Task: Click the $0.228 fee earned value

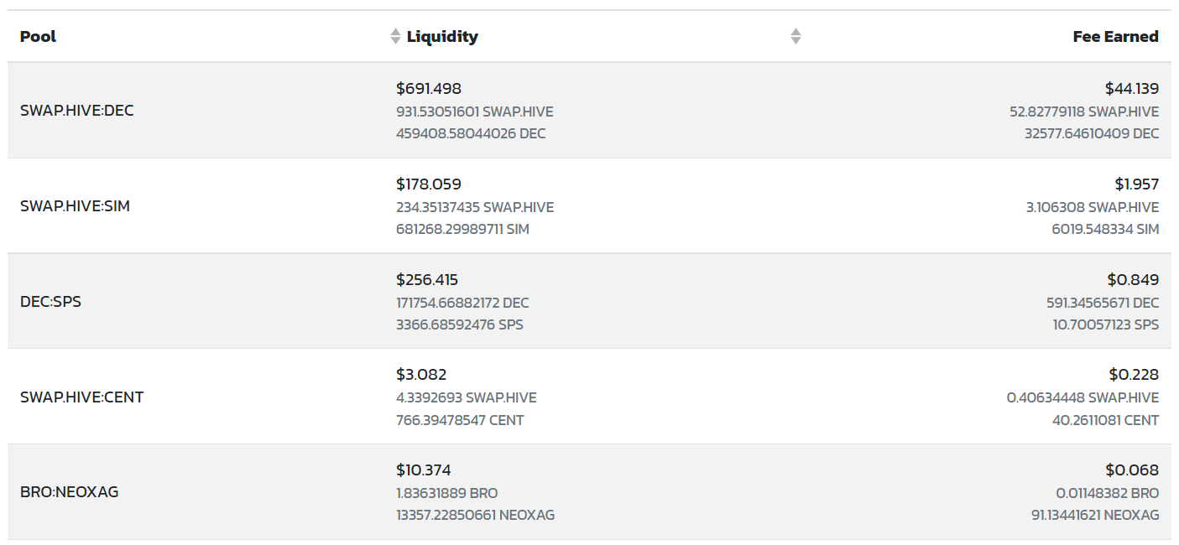Action: 1134,375
